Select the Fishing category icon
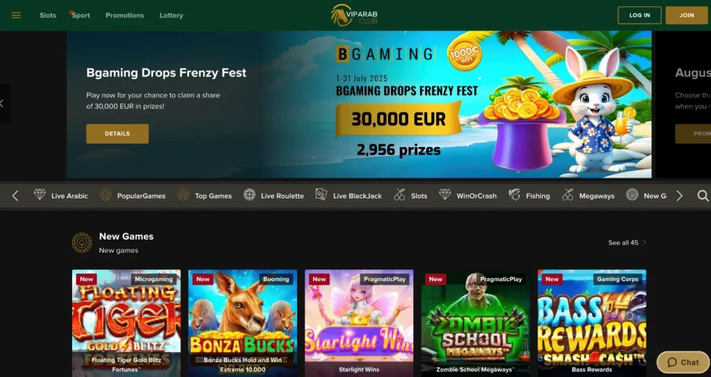Screen dimensions: 711x377 [x=515, y=195]
